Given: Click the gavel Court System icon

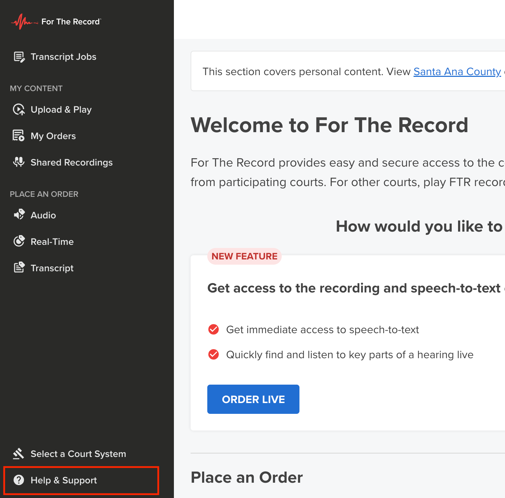Looking at the screenshot, I should tap(19, 453).
